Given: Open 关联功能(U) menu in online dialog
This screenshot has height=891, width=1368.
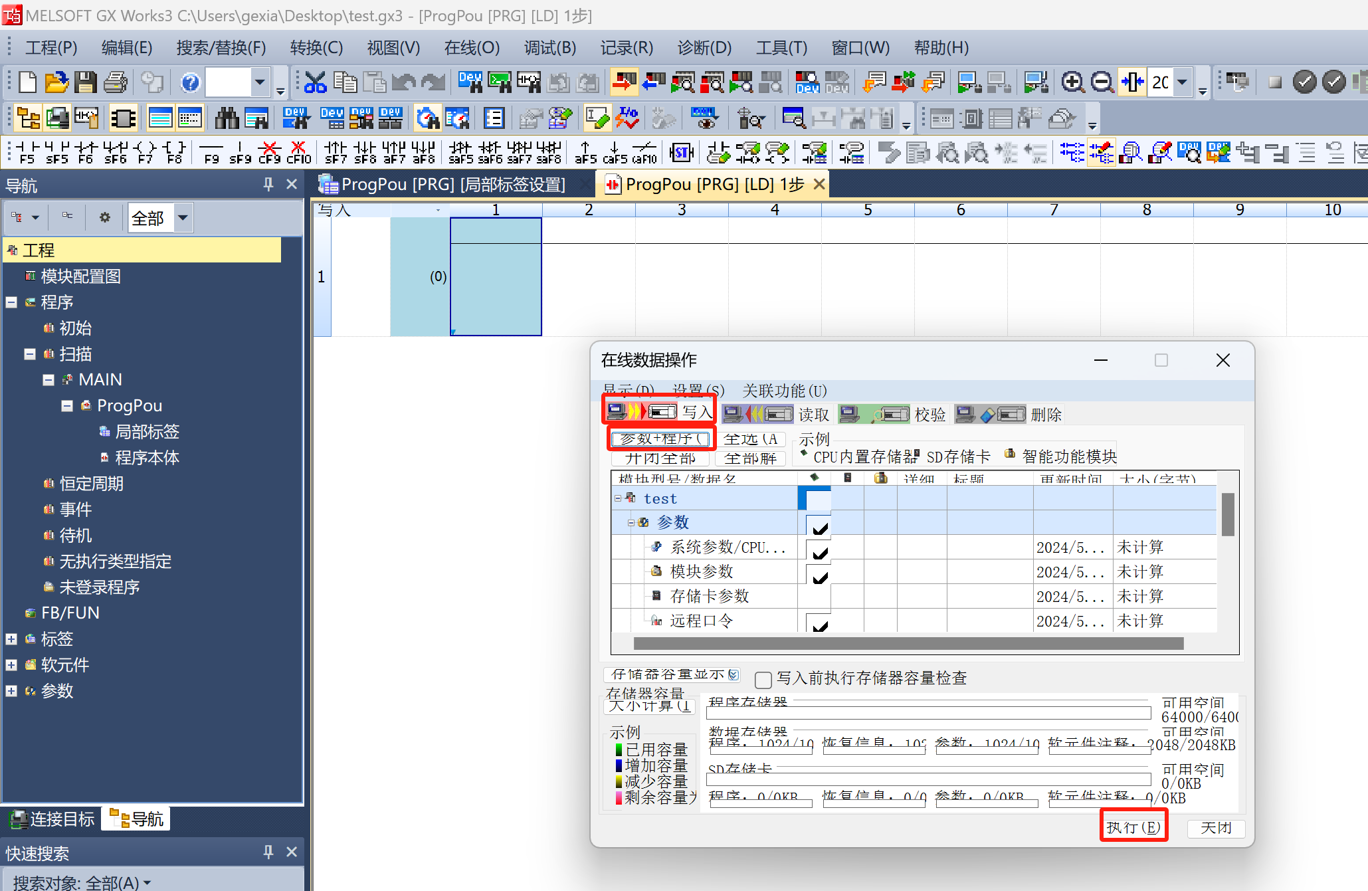Looking at the screenshot, I should tap(785, 391).
